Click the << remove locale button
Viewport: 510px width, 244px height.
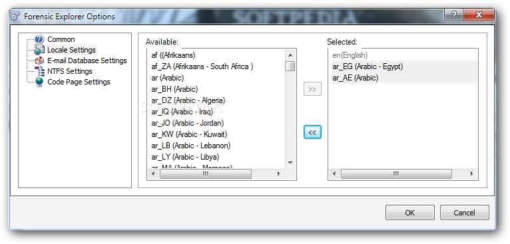(312, 132)
